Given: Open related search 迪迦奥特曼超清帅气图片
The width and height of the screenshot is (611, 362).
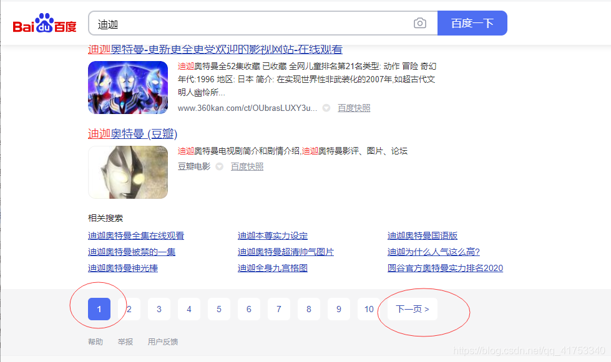Looking at the screenshot, I should [286, 252].
